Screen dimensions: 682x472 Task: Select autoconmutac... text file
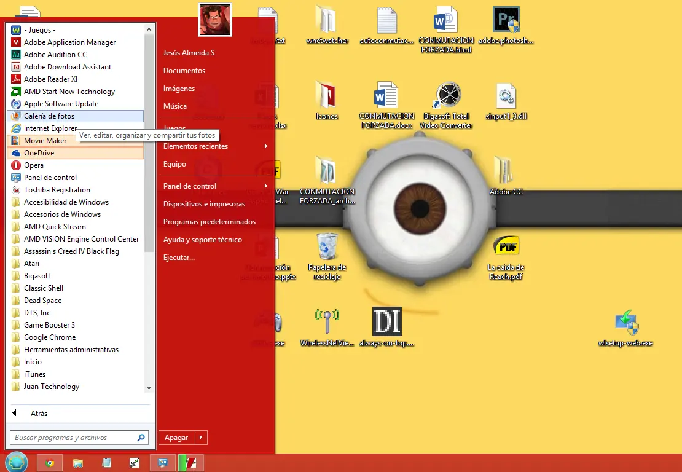(386, 25)
